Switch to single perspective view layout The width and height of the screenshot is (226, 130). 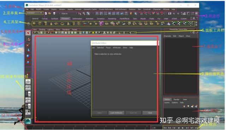pyautogui.click(x=28, y=82)
